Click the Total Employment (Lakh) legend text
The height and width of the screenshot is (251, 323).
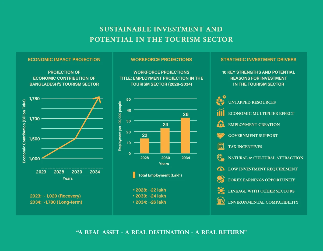pos(160,175)
